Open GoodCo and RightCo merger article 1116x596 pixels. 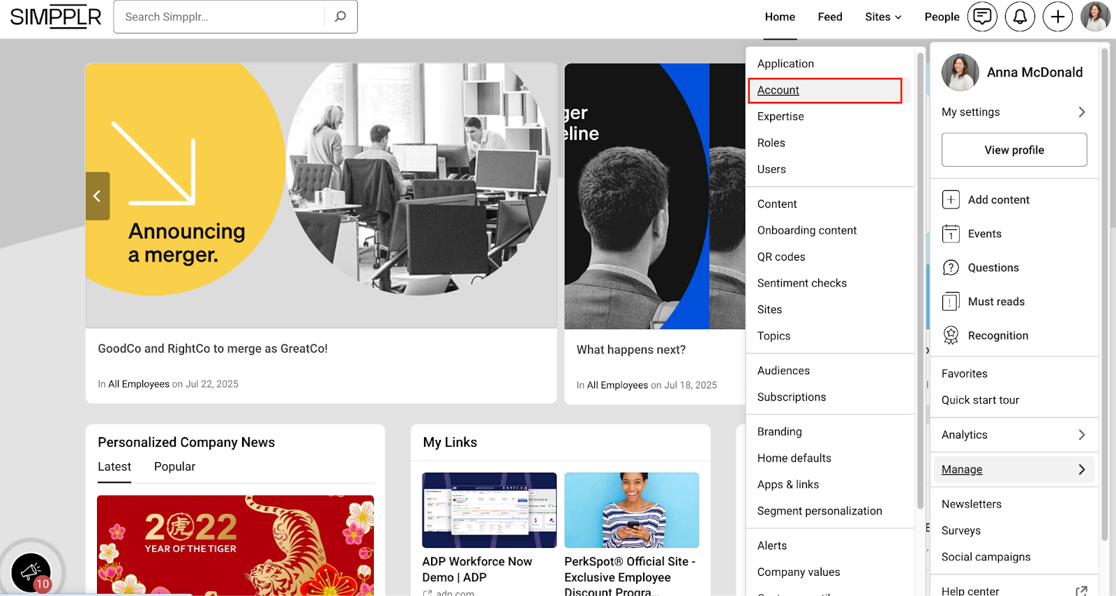(213, 349)
